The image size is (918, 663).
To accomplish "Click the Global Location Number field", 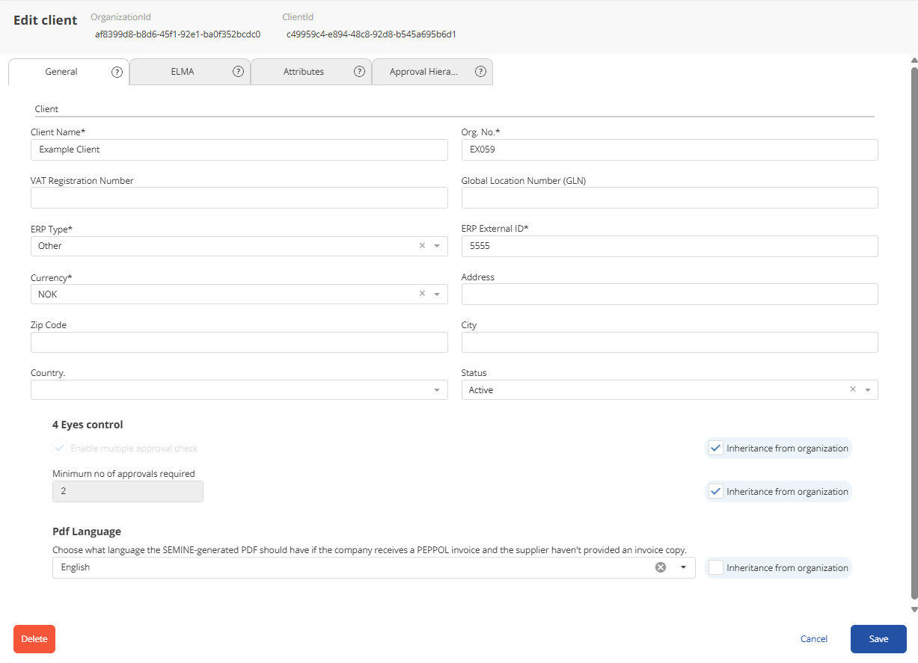I will 670,198.
